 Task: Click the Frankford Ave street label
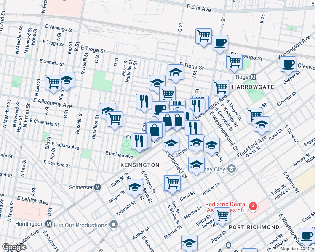pos(251,147)
